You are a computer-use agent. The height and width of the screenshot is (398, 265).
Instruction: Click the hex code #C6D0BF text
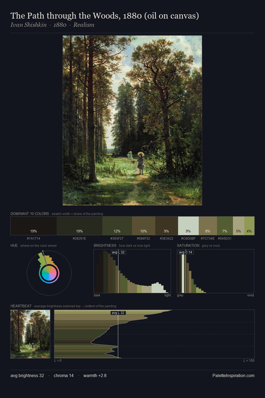(x=188, y=239)
